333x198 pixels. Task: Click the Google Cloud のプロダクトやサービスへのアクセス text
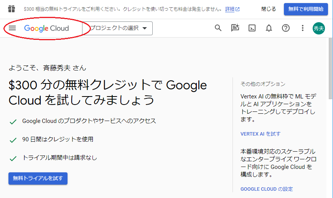89,121
